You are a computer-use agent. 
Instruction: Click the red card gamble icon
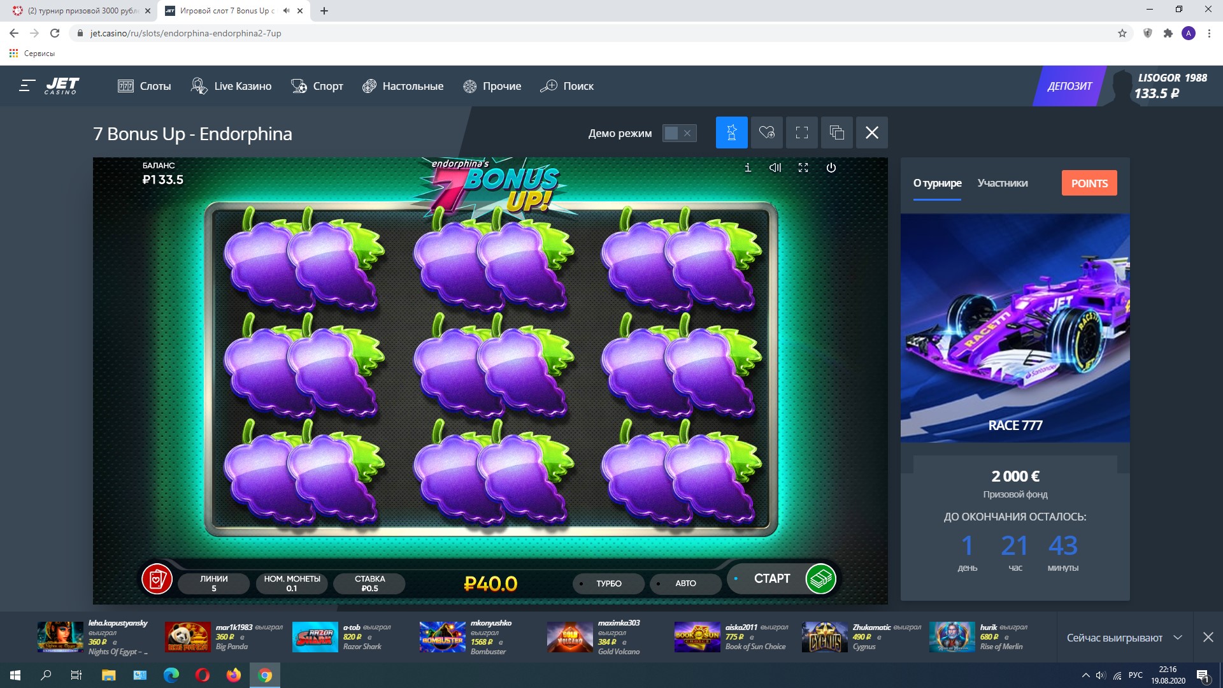(157, 579)
